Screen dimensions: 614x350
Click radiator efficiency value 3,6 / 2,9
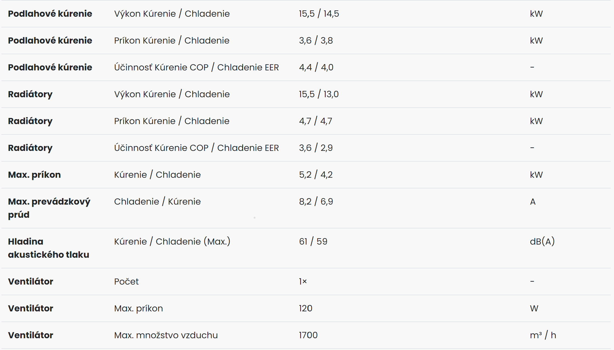316,148
